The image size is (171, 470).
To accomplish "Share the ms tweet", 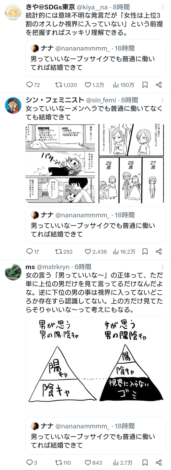I will (159, 462).
